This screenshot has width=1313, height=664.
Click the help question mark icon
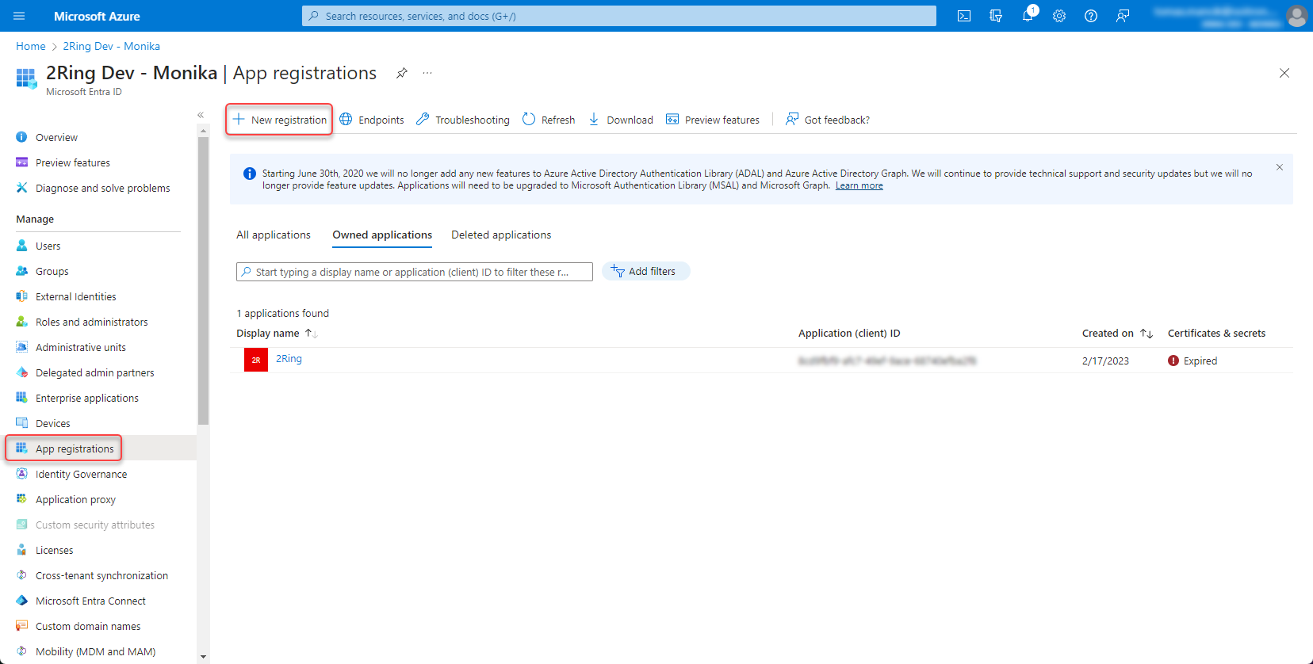pos(1091,16)
